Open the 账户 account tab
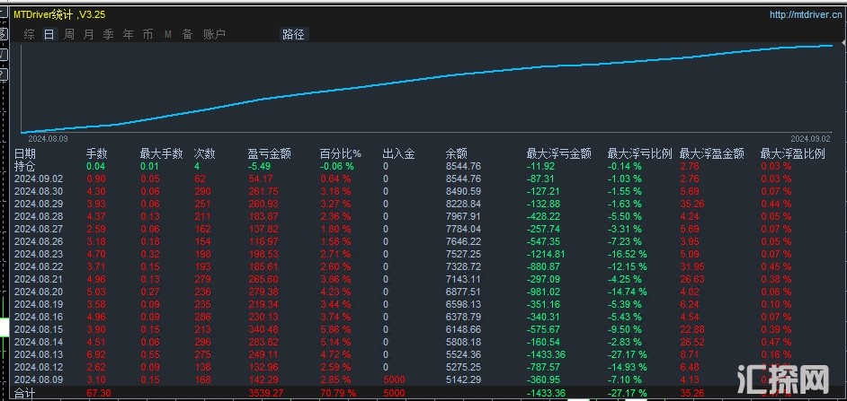This screenshot has width=847, height=401. pyautogui.click(x=214, y=35)
